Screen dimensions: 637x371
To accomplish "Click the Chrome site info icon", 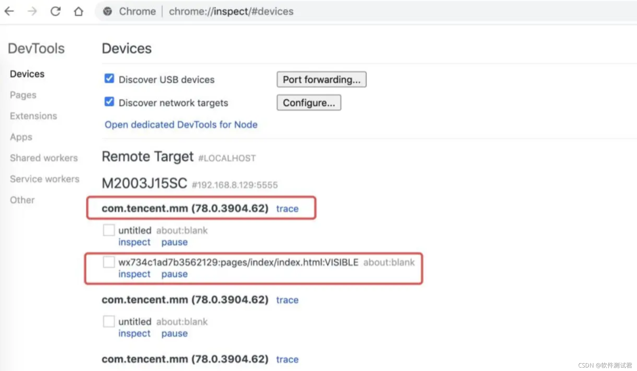I will (x=107, y=11).
